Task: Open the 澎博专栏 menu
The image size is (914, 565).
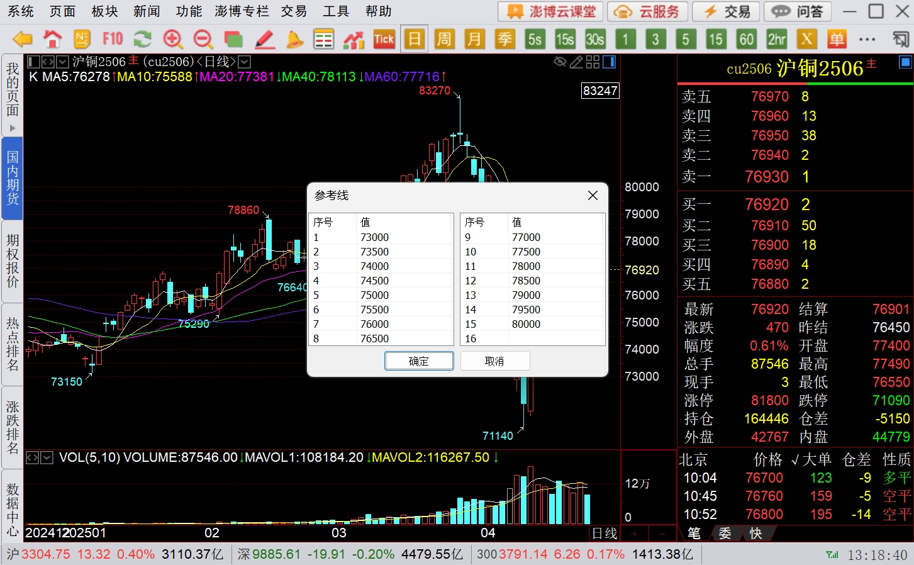Action: point(242,11)
